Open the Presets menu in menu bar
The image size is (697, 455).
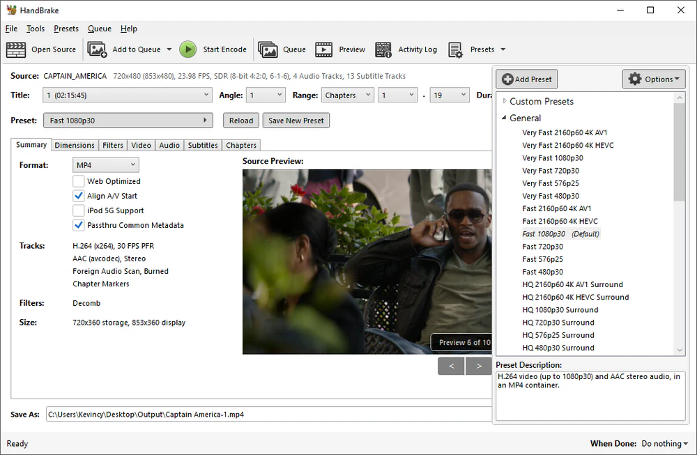coord(66,29)
